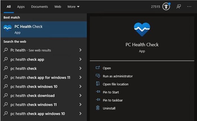Switch to the Apps tab
Image resolution: width=197 pixels, height=121 pixels.
tap(21, 7)
